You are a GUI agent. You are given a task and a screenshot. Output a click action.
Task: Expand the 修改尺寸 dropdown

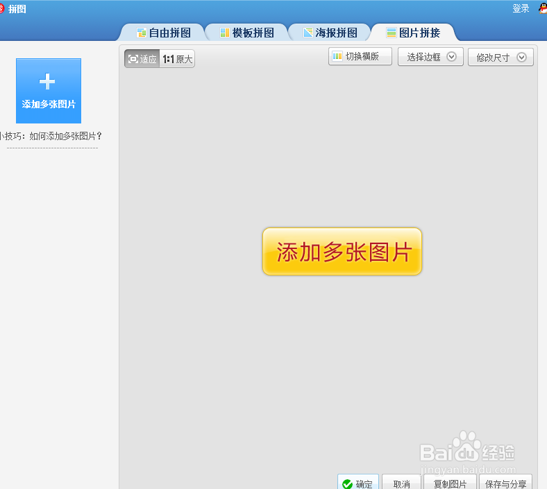point(500,57)
